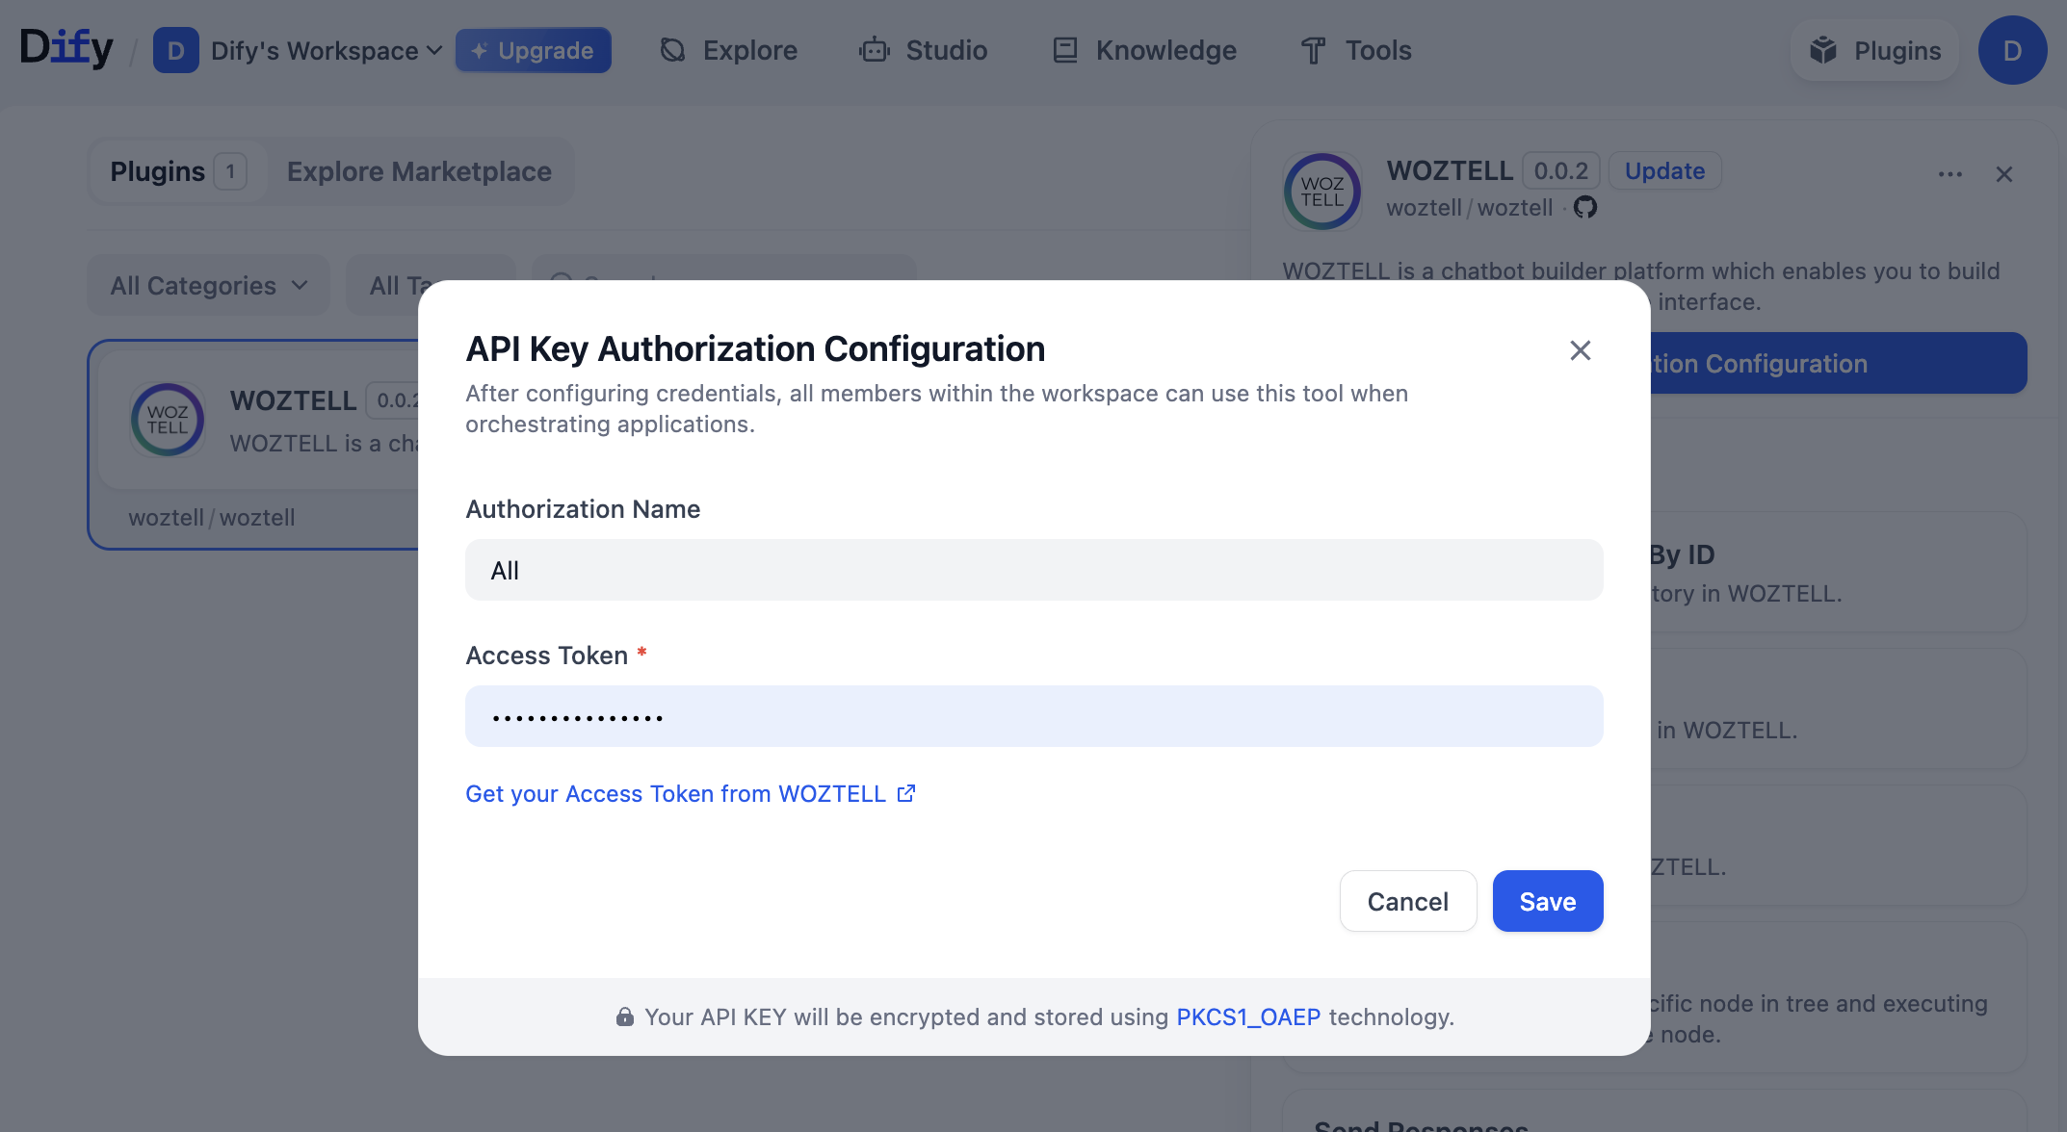Switch to Explore Marketplace tab
The image size is (2067, 1132).
pyautogui.click(x=419, y=171)
